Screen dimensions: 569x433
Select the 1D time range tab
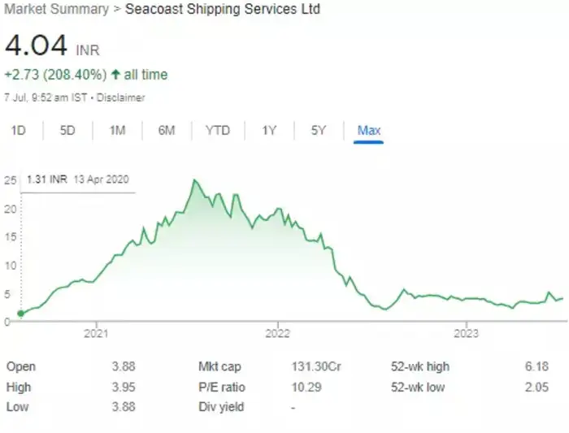tap(18, 130)
